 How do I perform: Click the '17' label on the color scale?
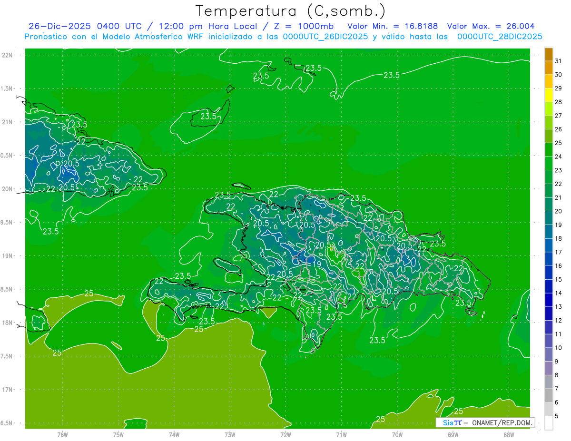(558, 252)
